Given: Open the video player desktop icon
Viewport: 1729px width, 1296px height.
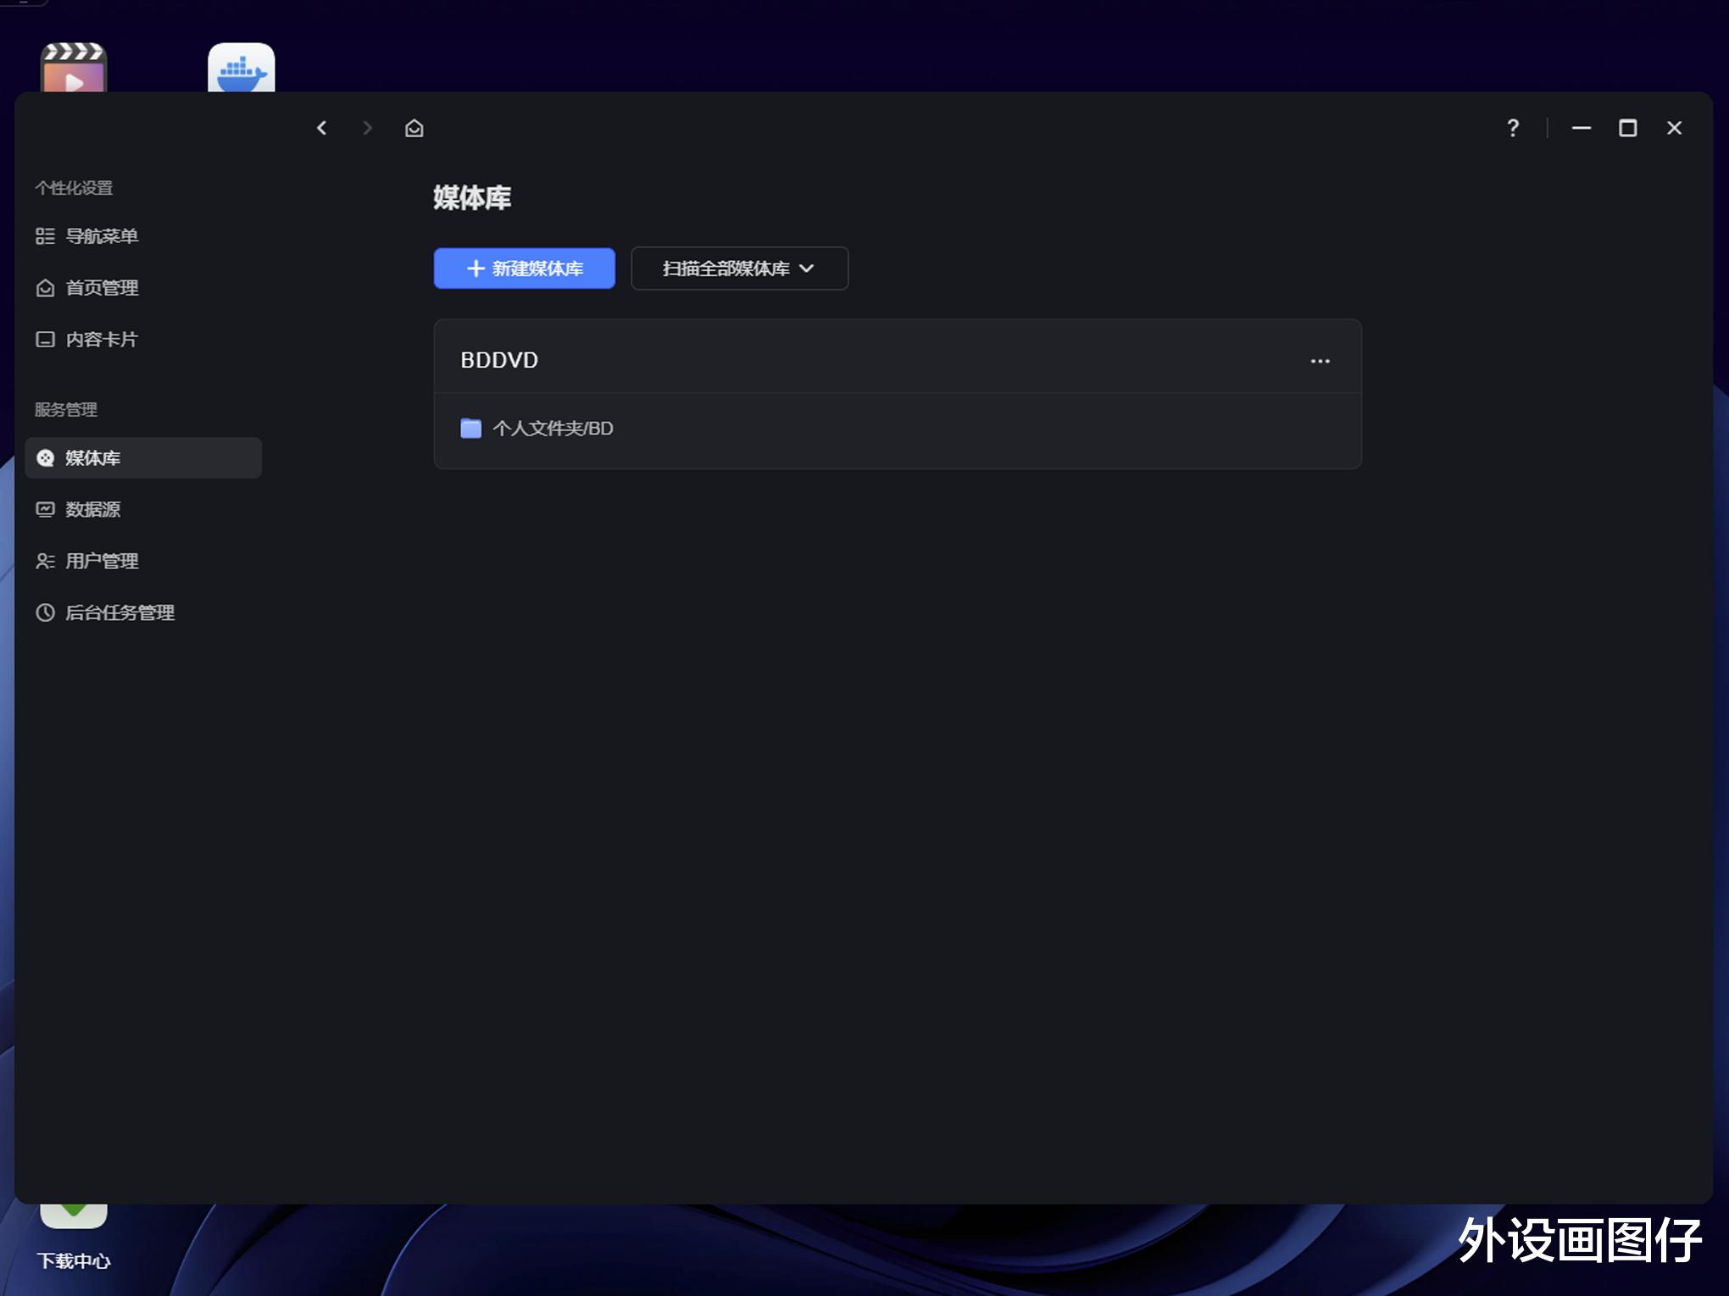Looking at the screenshot, I should coord(74,68).
